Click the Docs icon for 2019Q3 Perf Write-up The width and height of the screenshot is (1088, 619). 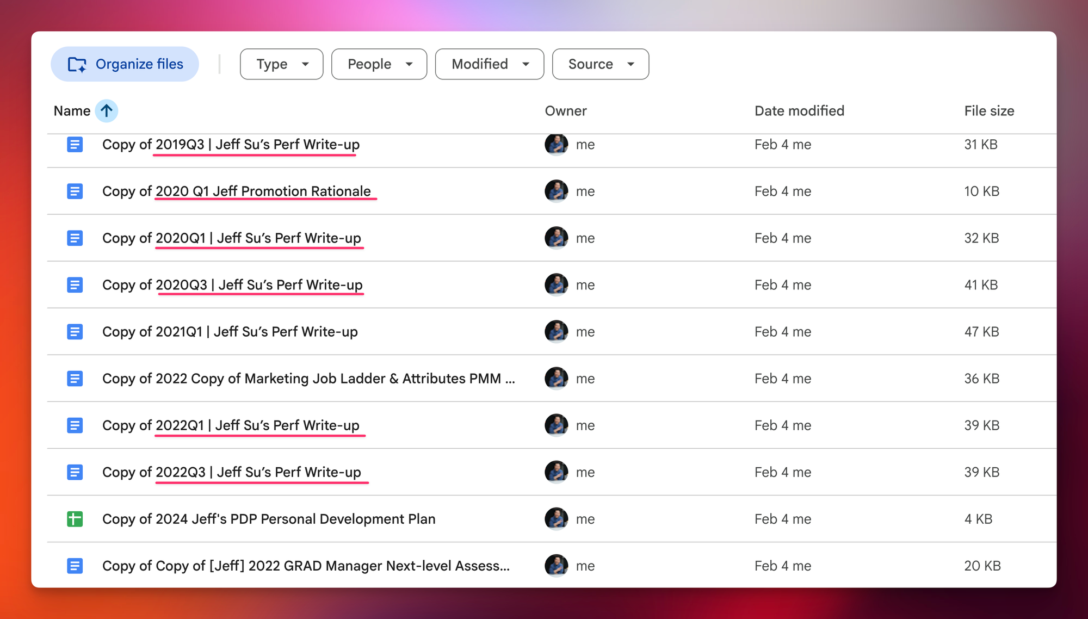coord(75,145)
